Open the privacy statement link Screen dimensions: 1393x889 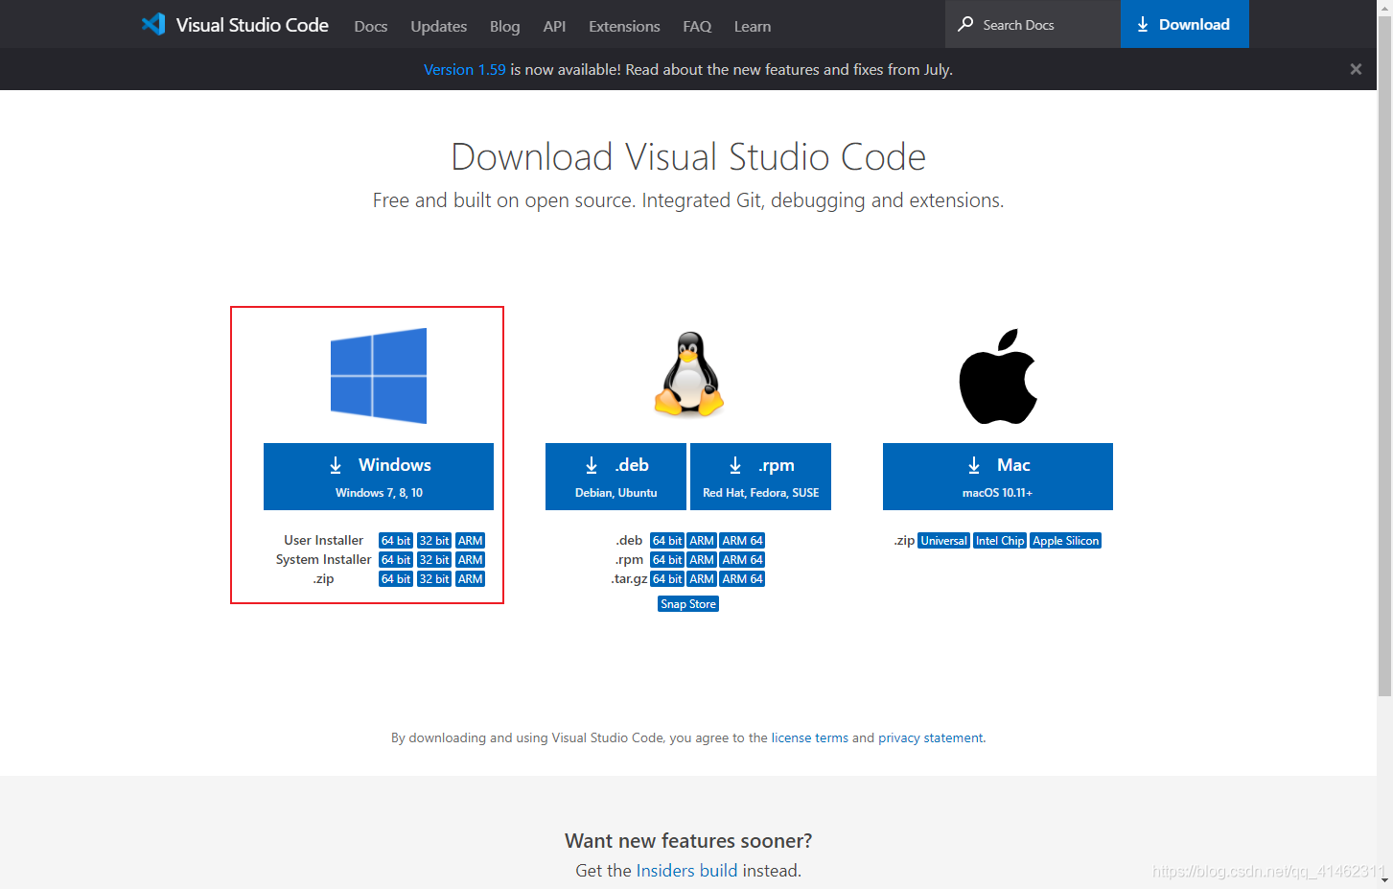(x=930, y=738)
